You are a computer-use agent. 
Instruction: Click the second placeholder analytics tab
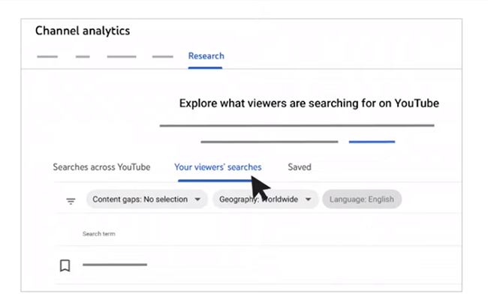[83, 56]
